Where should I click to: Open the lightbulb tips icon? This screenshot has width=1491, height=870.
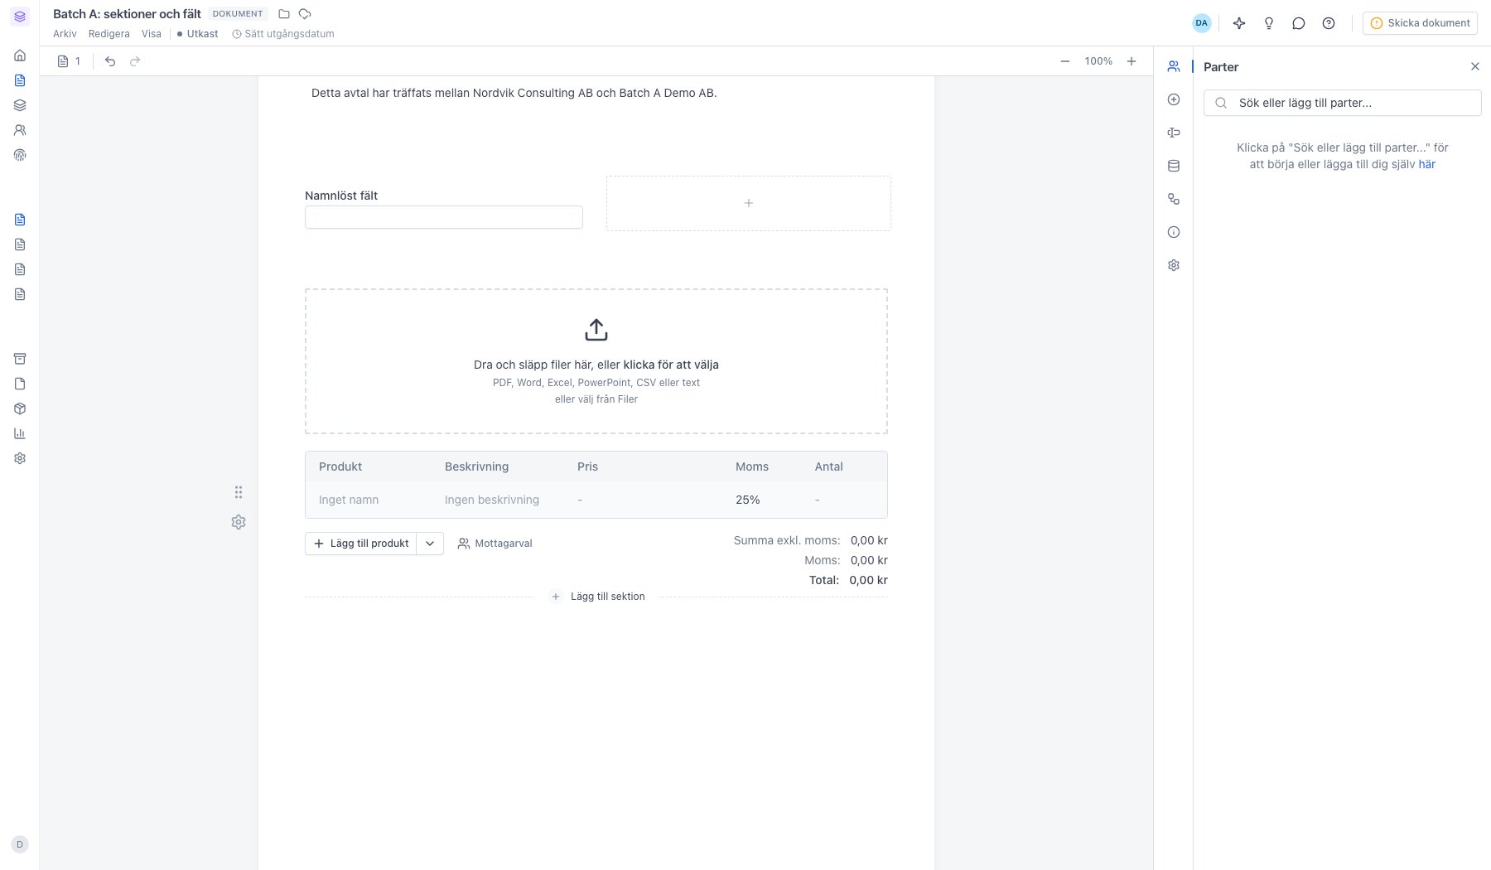pos(1269,23)
